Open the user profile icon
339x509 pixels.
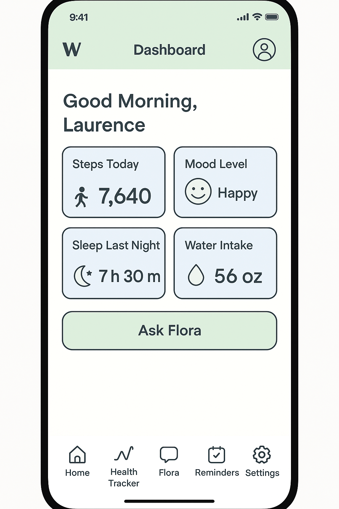tap(264, 50)
